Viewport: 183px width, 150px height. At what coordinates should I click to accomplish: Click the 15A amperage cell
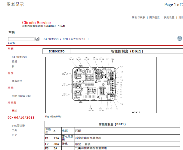tap(57, 138)
